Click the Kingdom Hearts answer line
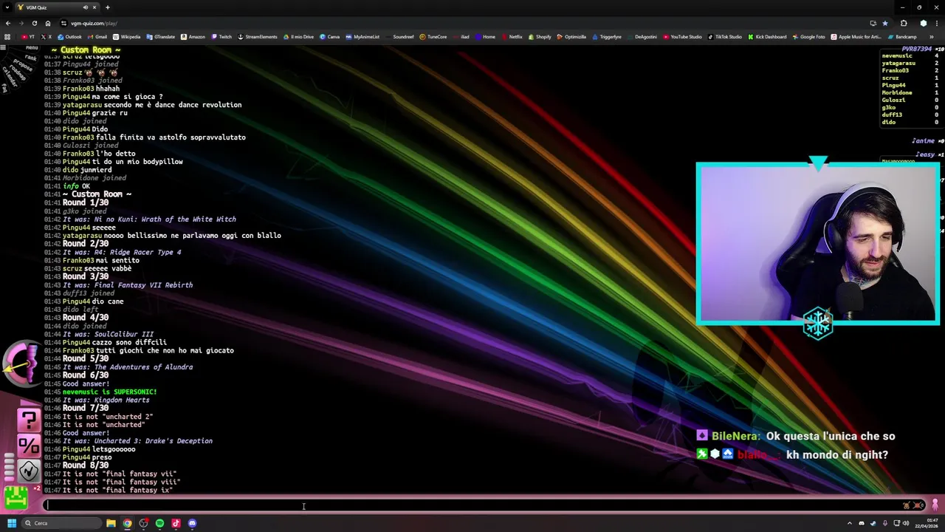This screenshot has height=532, width=945. click(x=106, y=400)
